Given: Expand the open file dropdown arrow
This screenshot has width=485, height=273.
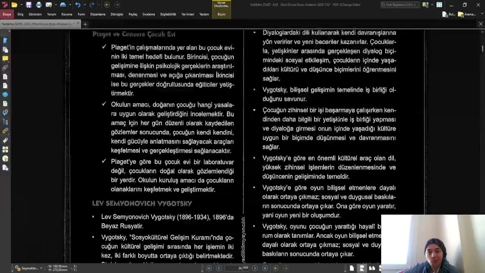Looking at the screenshot, I should (21, 5).
